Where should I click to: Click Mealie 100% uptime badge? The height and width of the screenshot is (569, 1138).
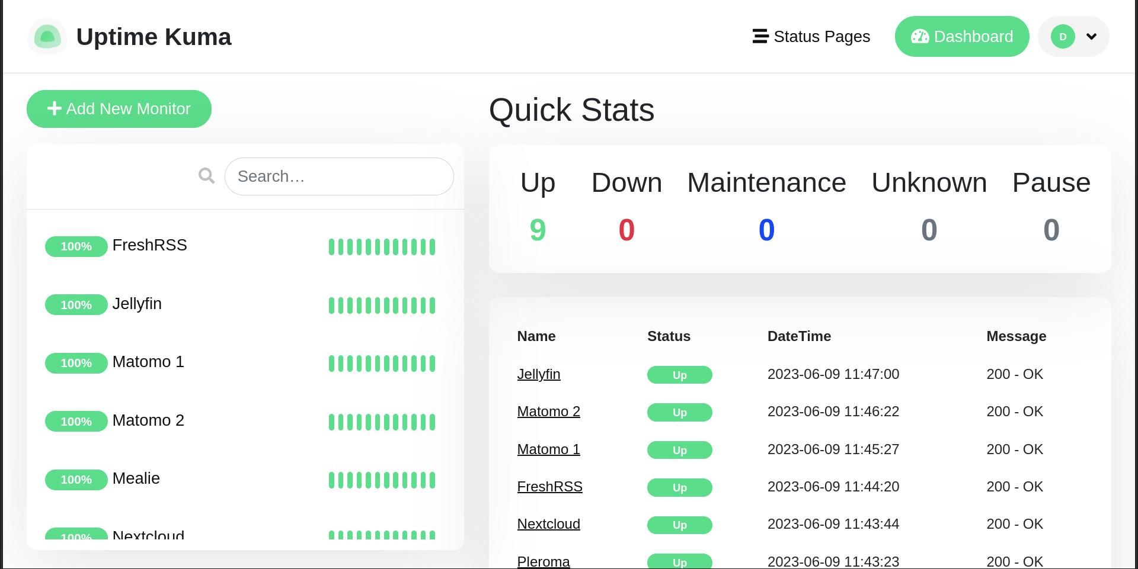[x=76, y=480]
